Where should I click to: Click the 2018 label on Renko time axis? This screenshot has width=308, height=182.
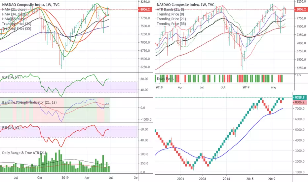250,179
